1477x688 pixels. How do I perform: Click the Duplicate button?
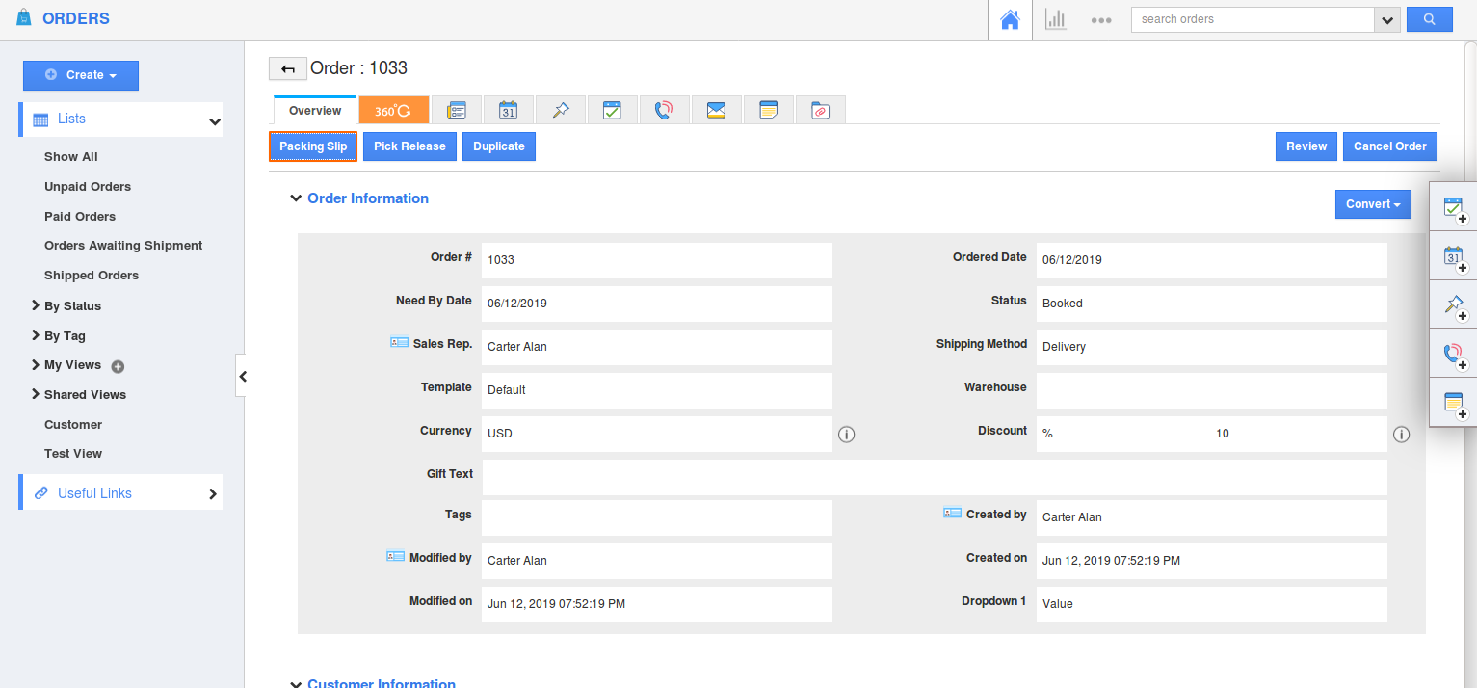[x=499, y=146]
